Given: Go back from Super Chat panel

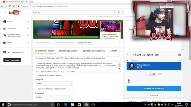Looking at the screenshot, I should coord(128,55).
